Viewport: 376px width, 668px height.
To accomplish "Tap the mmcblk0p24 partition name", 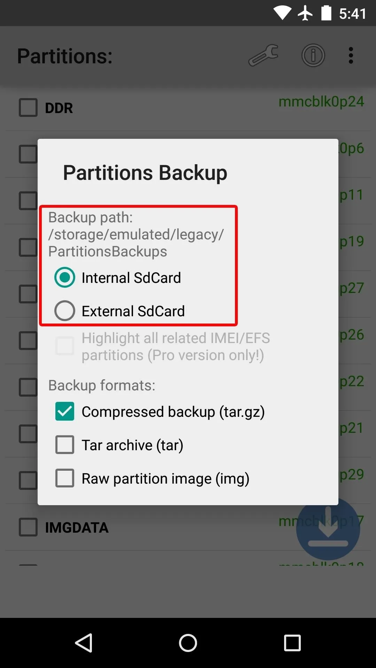I will click(321, 102).
